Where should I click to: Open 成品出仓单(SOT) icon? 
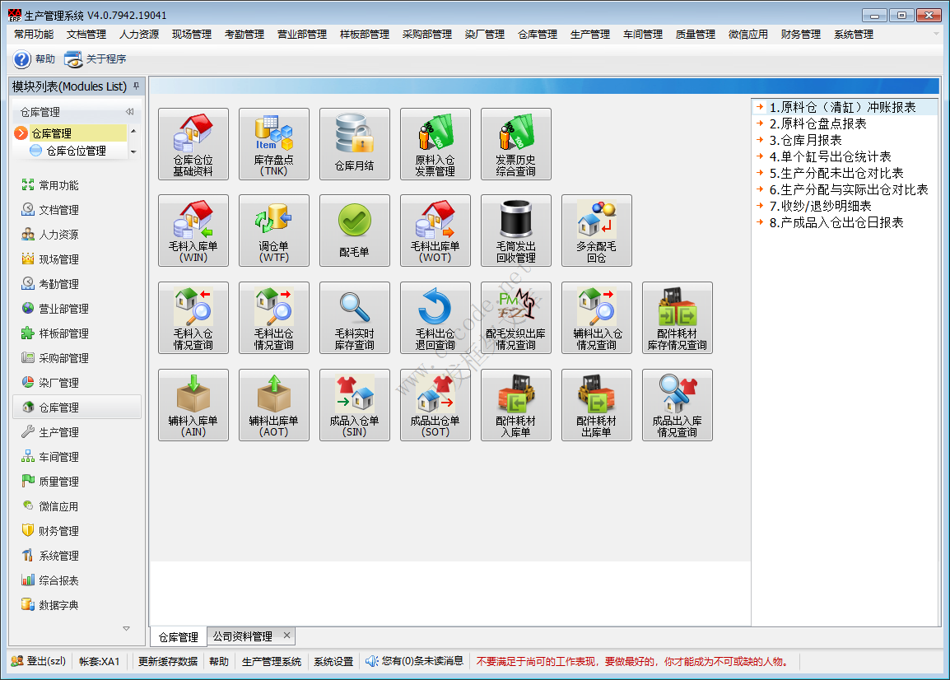pos(435,406)
